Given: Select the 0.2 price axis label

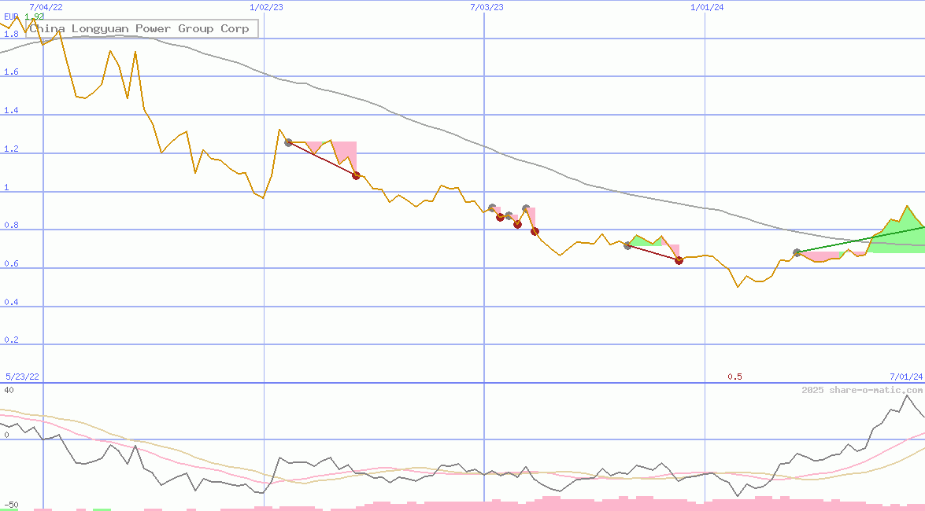Looking at the screenshot, I should click(x=11, y=340).
